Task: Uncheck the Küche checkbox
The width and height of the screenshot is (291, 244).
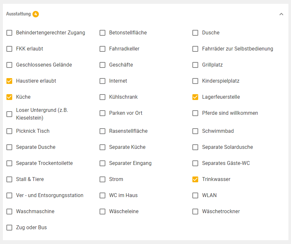Action: pos(9,97)
